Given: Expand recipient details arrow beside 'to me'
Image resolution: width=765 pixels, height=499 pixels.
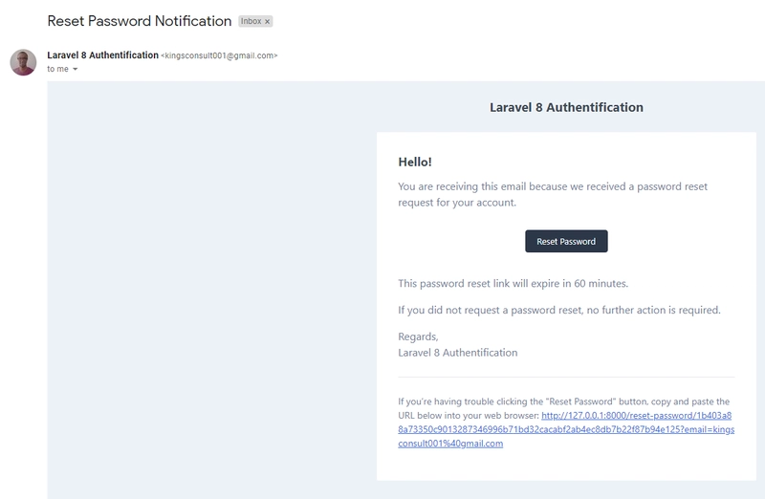Looking at the screenshot, I should tap(76, 69).
